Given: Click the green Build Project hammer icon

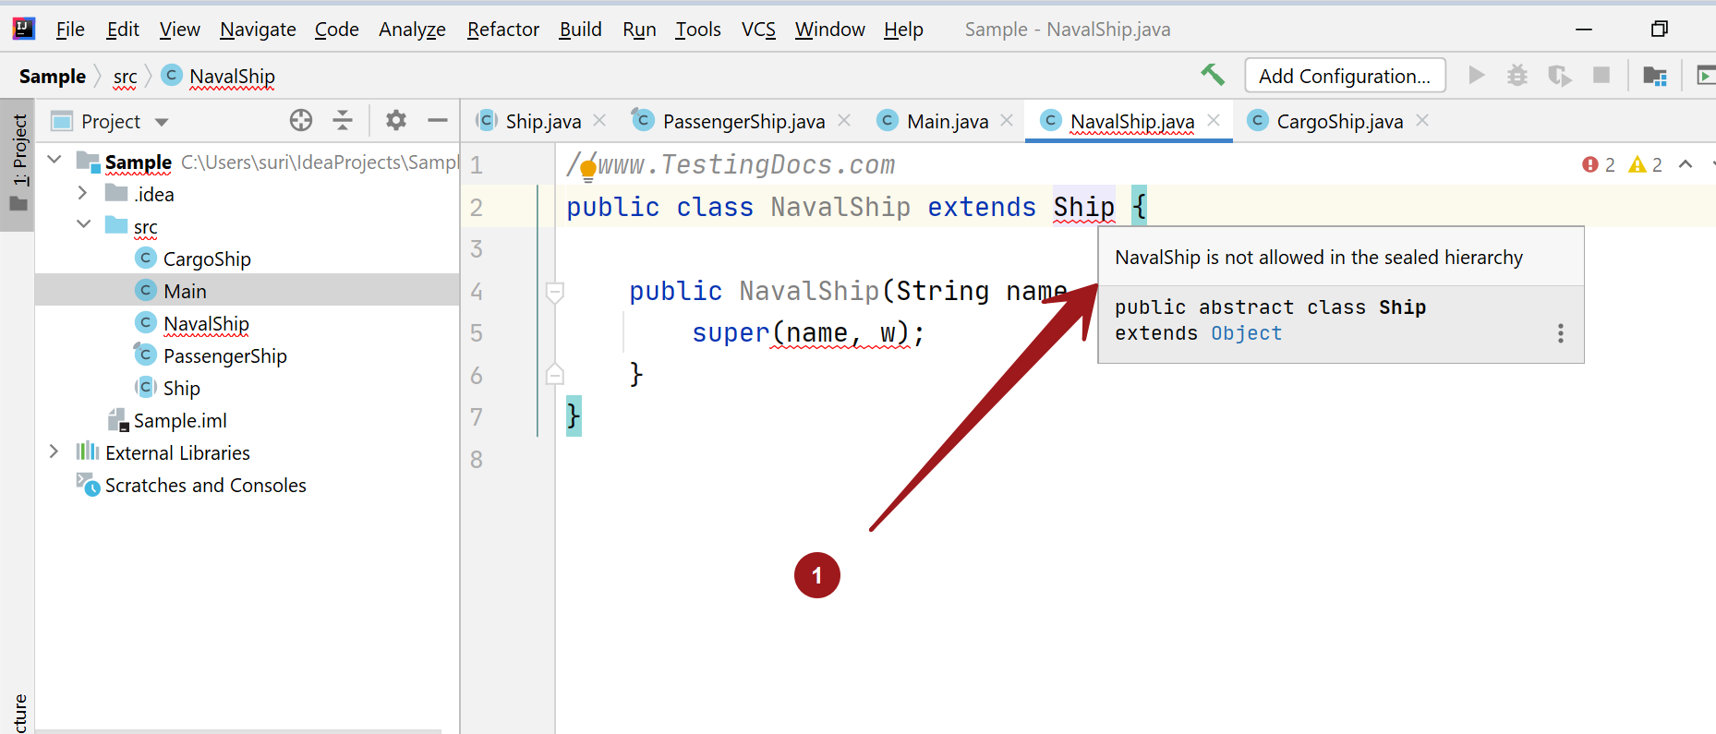Looking at the screenshot, I should click(x=1212, y=75).
